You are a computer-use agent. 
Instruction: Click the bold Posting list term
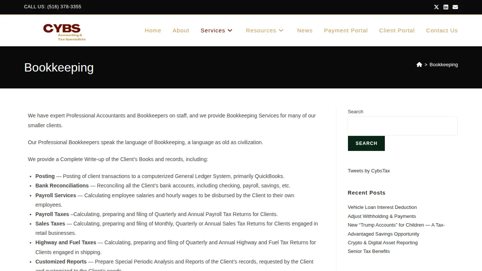[x=45, y=176]
